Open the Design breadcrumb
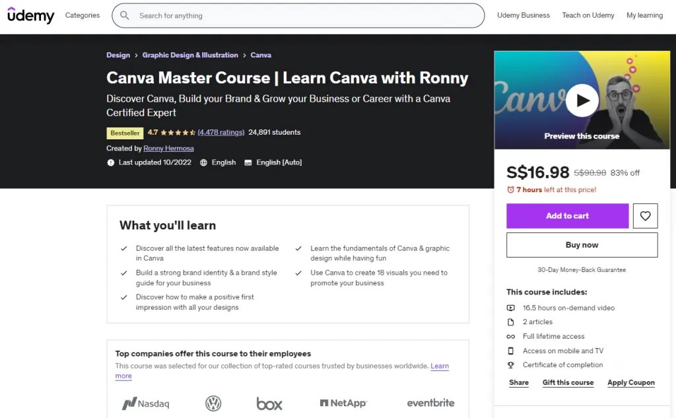 click(x=118, y=55)
